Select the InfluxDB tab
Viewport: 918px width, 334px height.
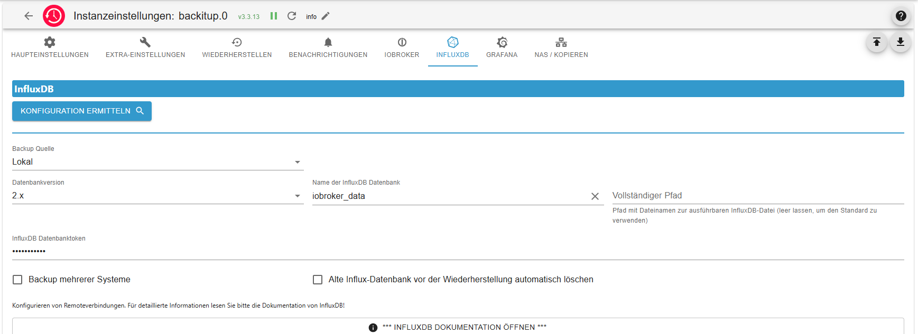click(453, 47)
